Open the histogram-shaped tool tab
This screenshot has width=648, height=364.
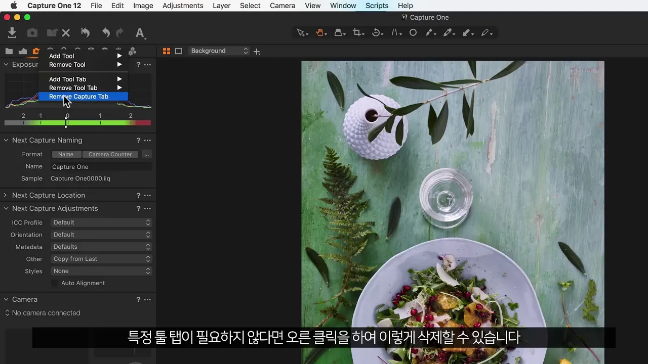[23, 51]
